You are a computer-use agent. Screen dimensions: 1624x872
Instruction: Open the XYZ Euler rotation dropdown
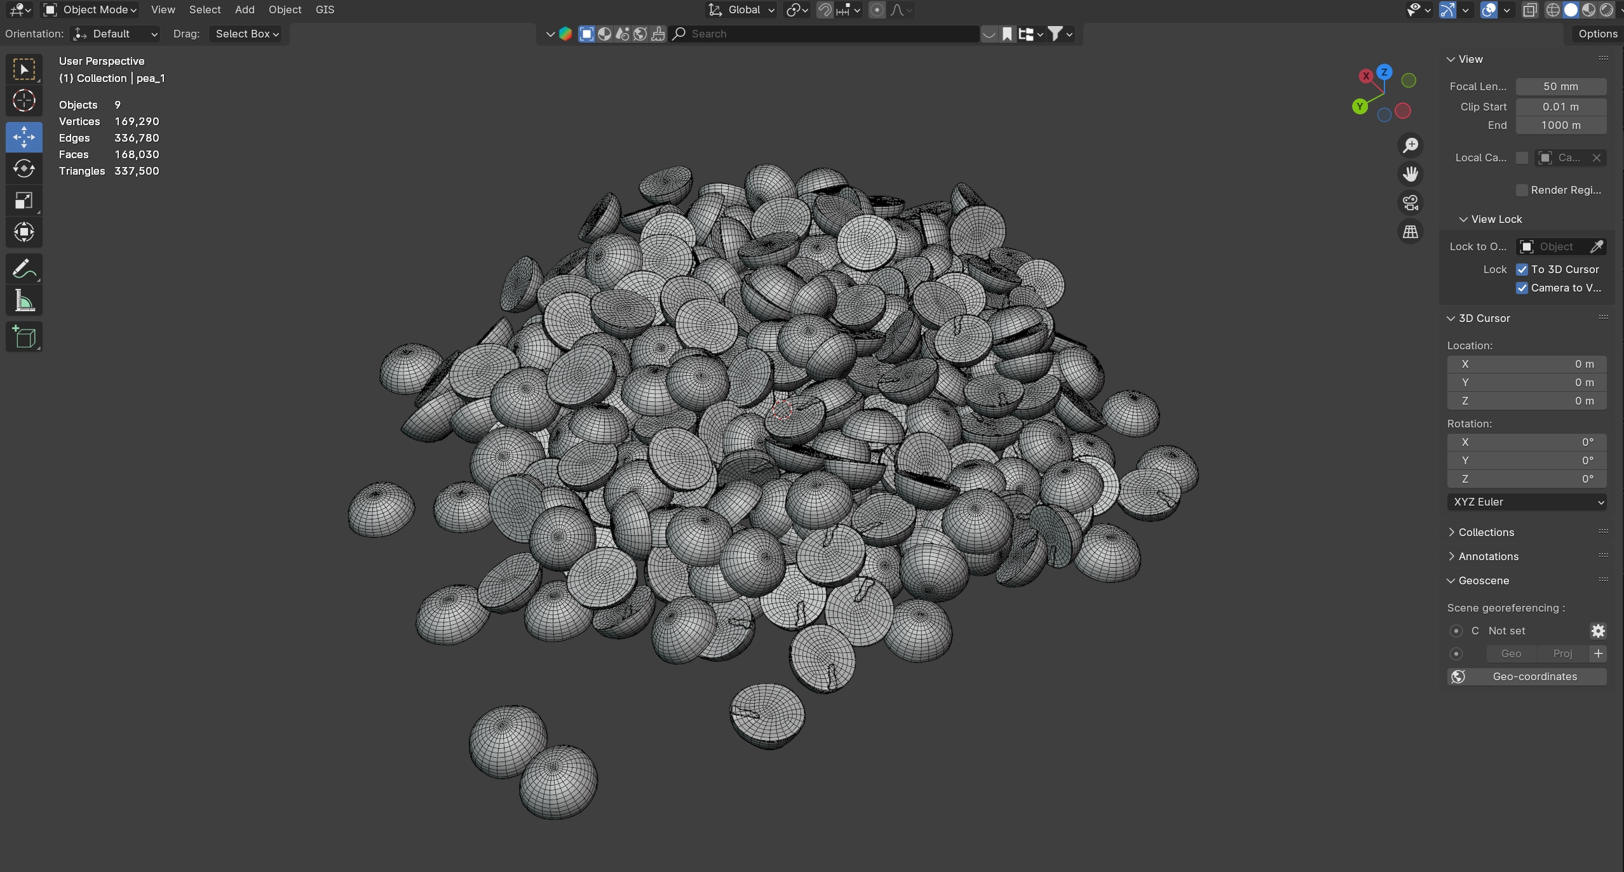pos(1526,502)
